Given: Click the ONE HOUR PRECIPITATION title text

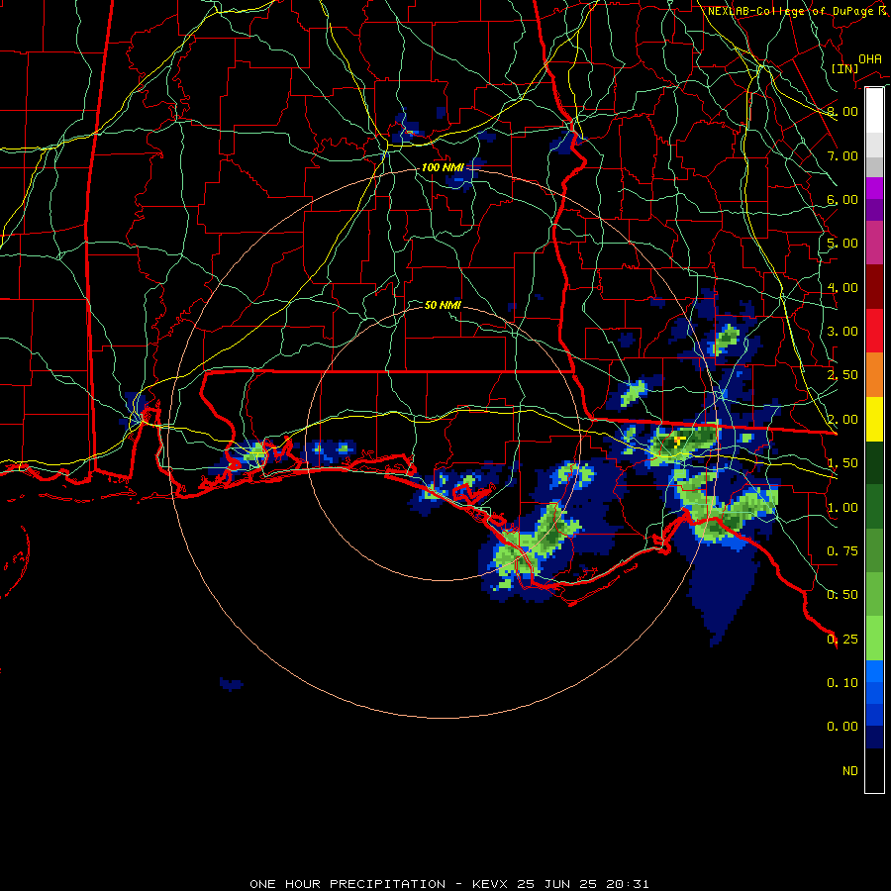Looking at the screenshot, I should (x=347, y=884).
